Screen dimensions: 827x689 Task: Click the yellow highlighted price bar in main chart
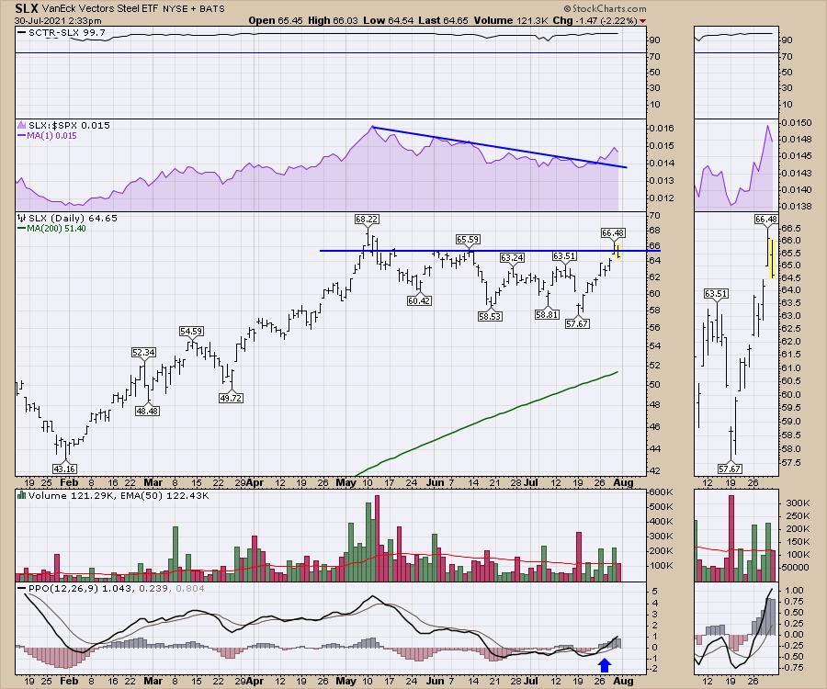pyautogui.click(x=619, y=251)
